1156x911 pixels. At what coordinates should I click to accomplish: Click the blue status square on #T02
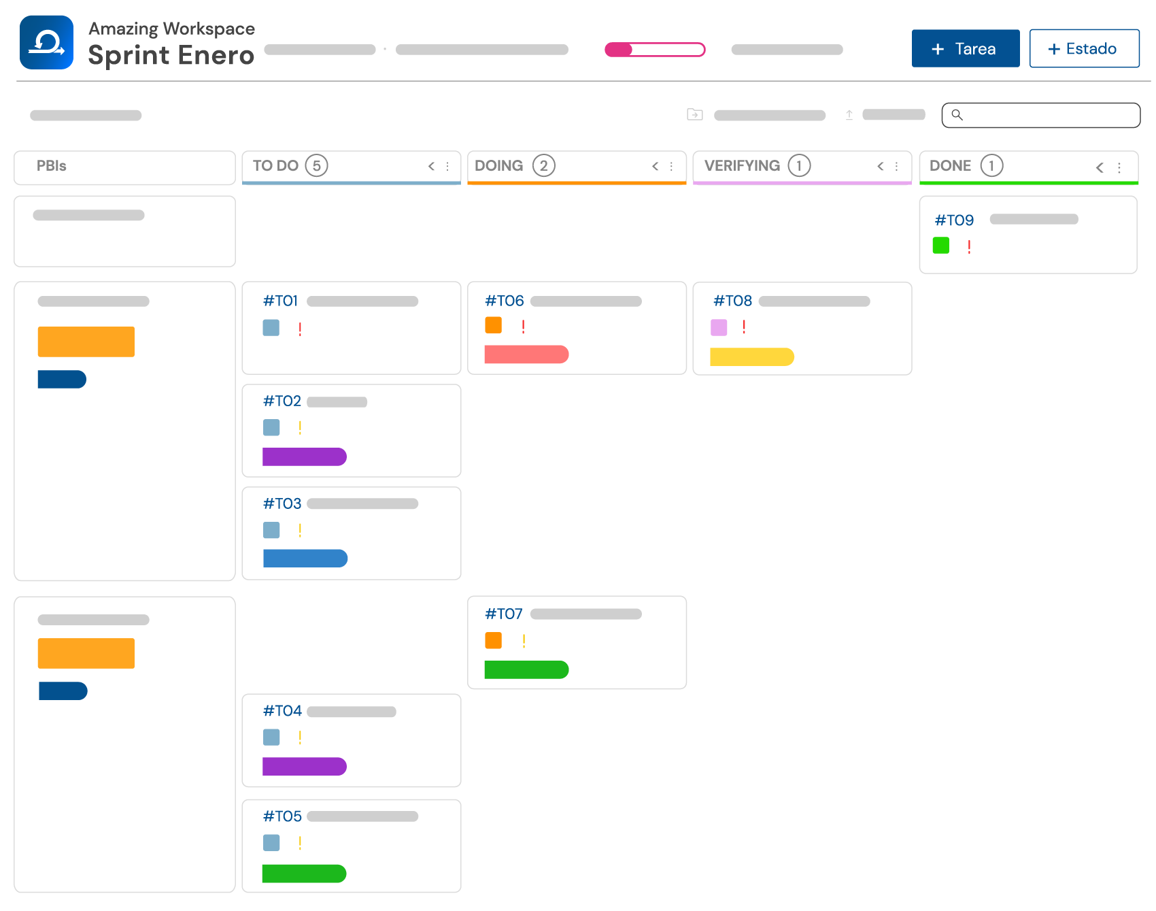(271, 427)
